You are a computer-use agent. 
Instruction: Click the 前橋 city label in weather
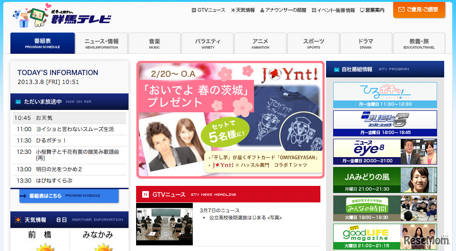pos(40,235)
